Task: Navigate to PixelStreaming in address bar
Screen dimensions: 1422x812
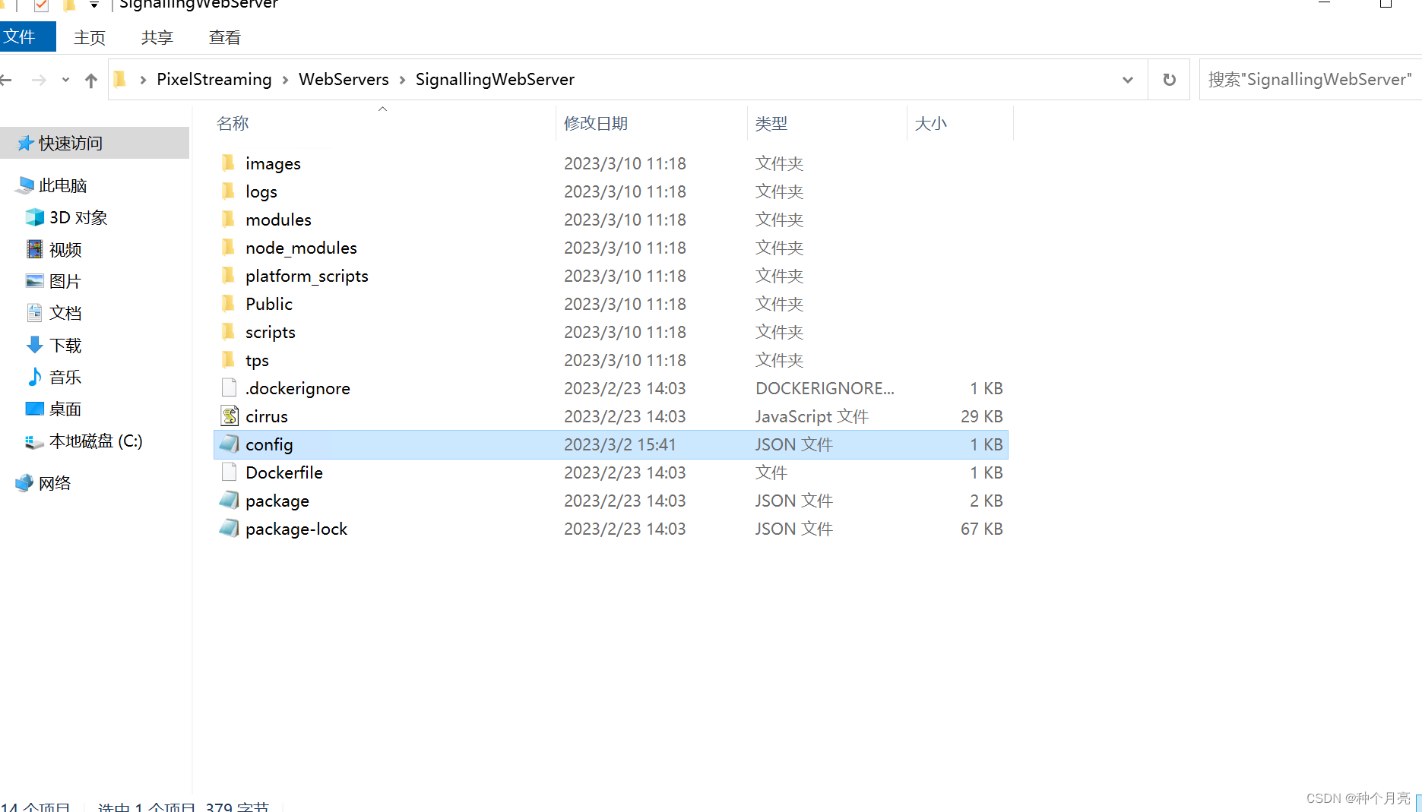Action: [x=214, y=79]
